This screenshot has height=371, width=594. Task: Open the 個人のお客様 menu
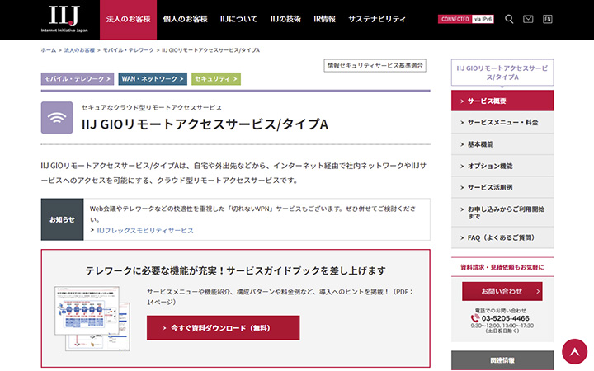186,19
